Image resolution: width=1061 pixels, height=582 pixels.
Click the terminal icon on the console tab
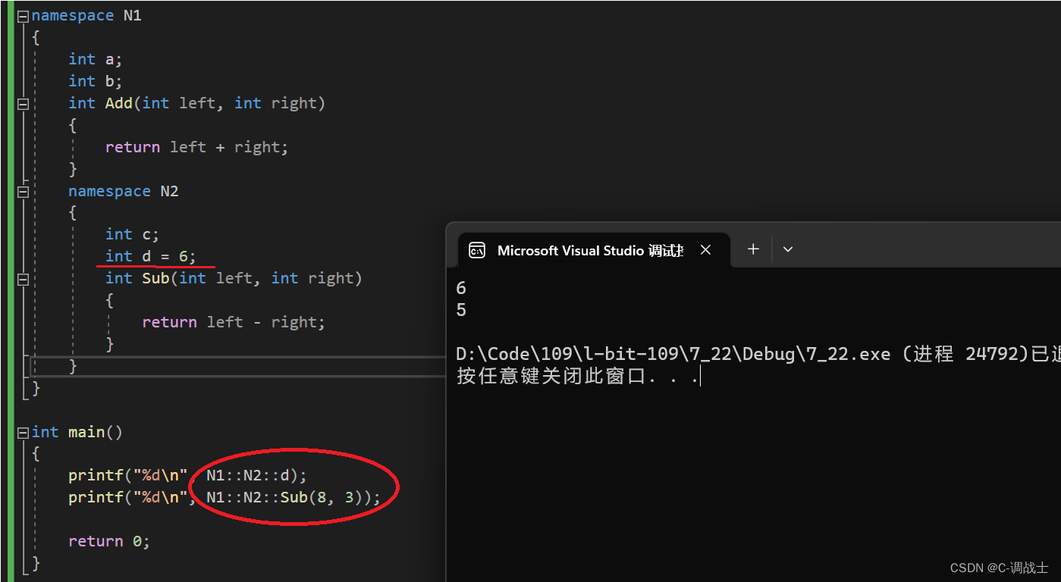point(477,250)
